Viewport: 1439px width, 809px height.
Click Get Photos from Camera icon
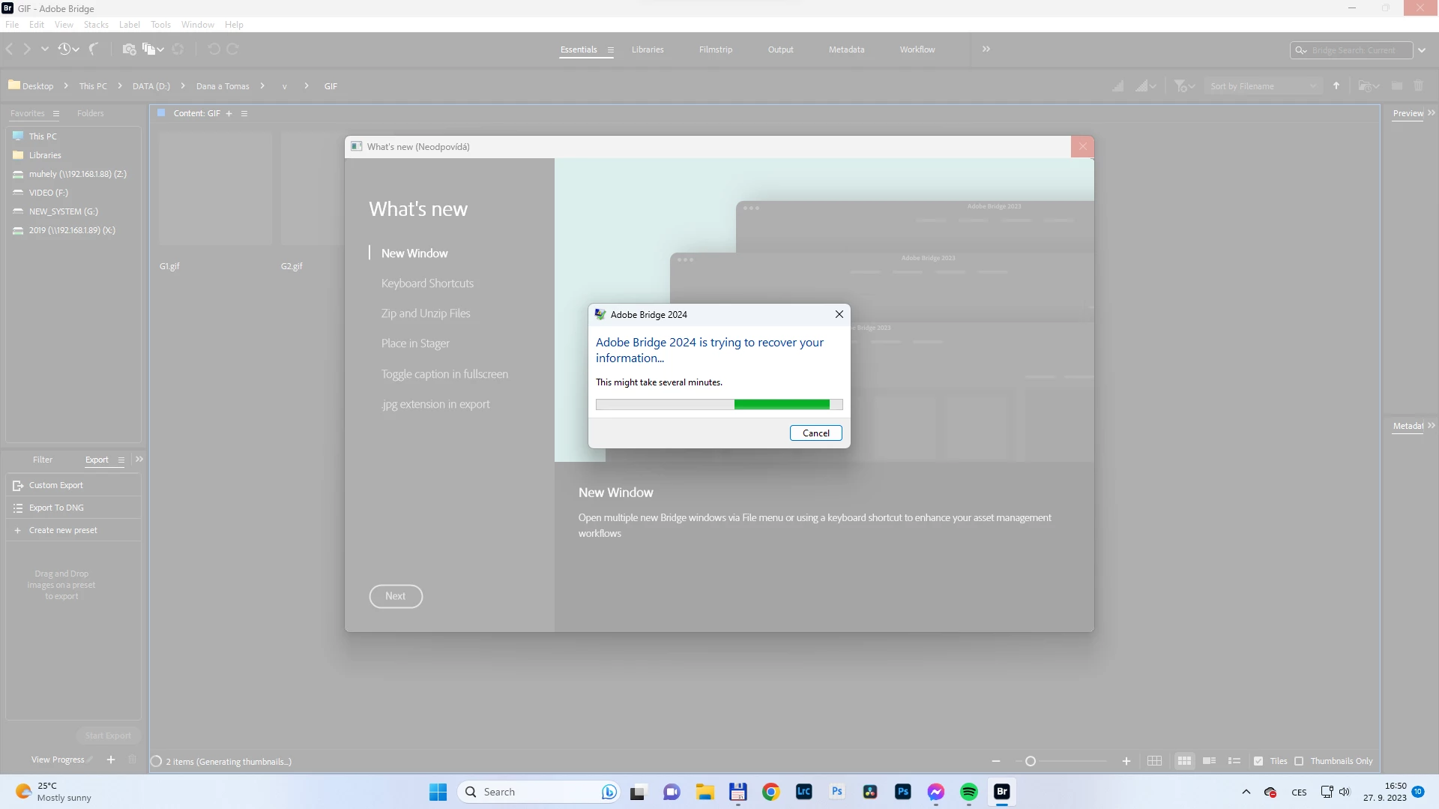[x=129, y=49]
